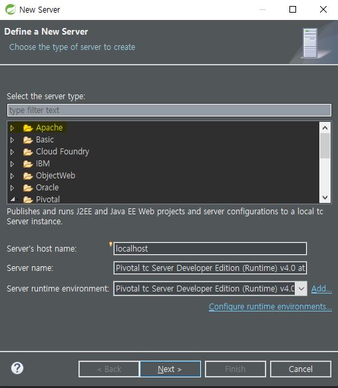This screenshot has width=338, height=388.
Task: Click the Add... link
Action: (x=321, y=289)
